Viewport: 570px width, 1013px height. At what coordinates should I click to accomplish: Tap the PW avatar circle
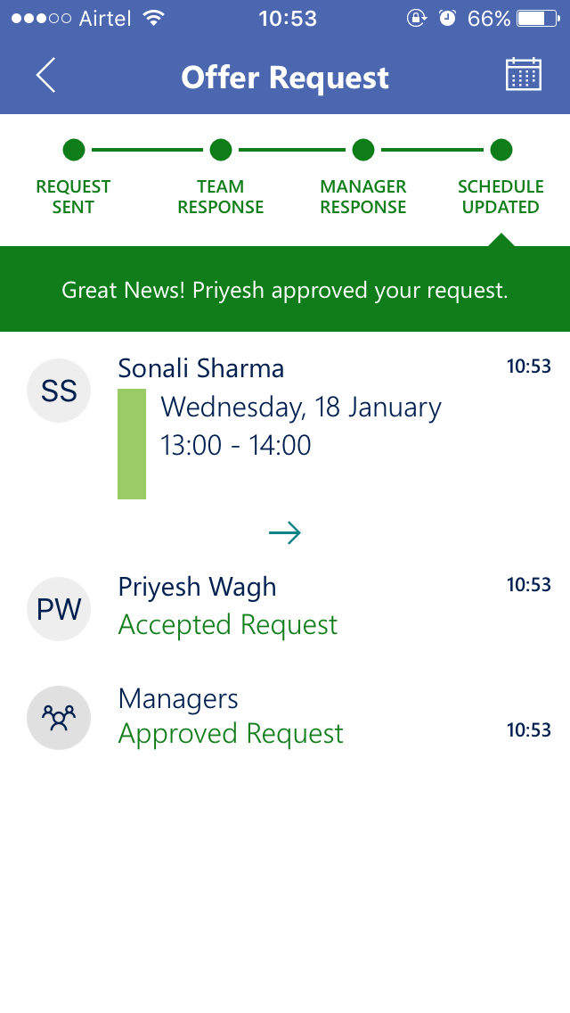coord(59,609)
